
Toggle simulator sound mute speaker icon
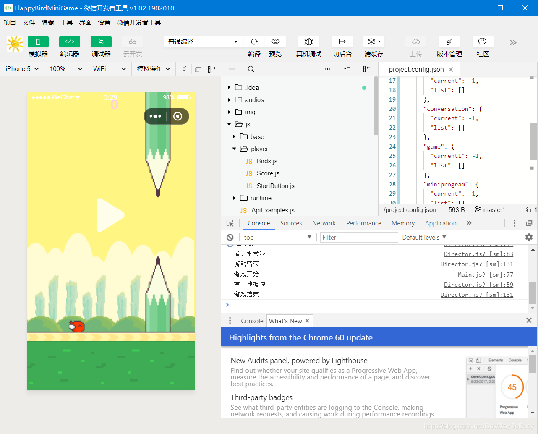click(x=185, y=69)
